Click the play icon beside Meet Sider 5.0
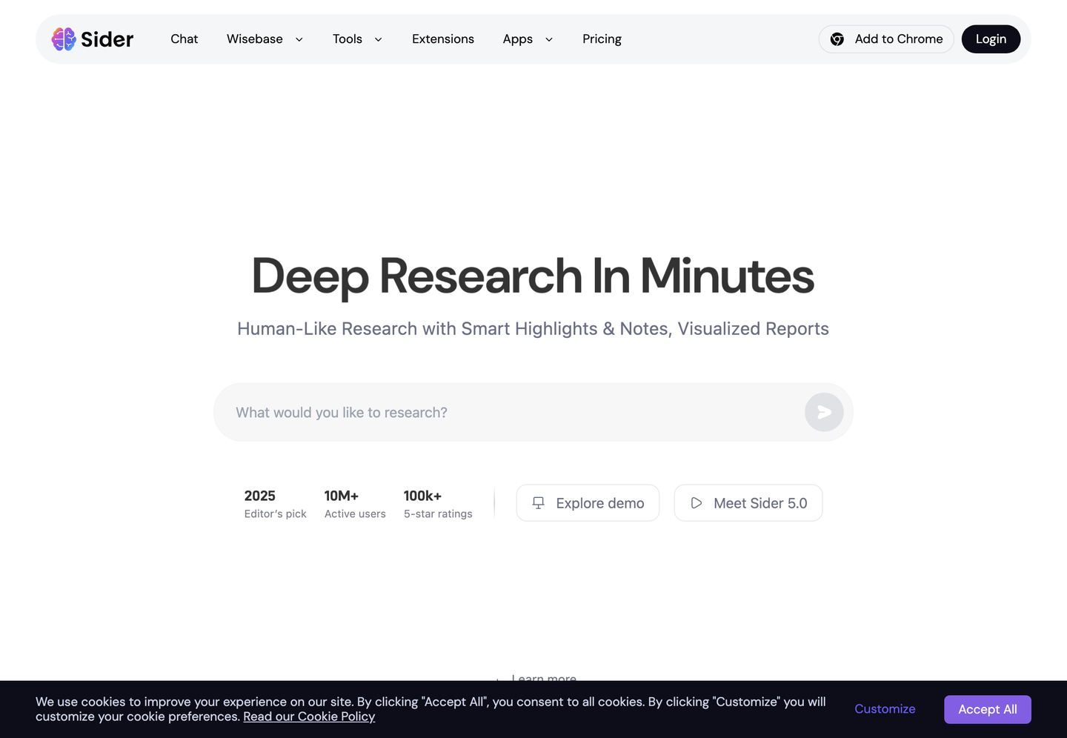1067x738 pixels. (x=697, y=503)
